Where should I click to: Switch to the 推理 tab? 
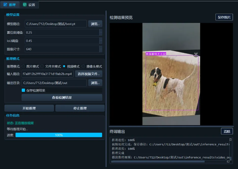[x=10, y=5]
